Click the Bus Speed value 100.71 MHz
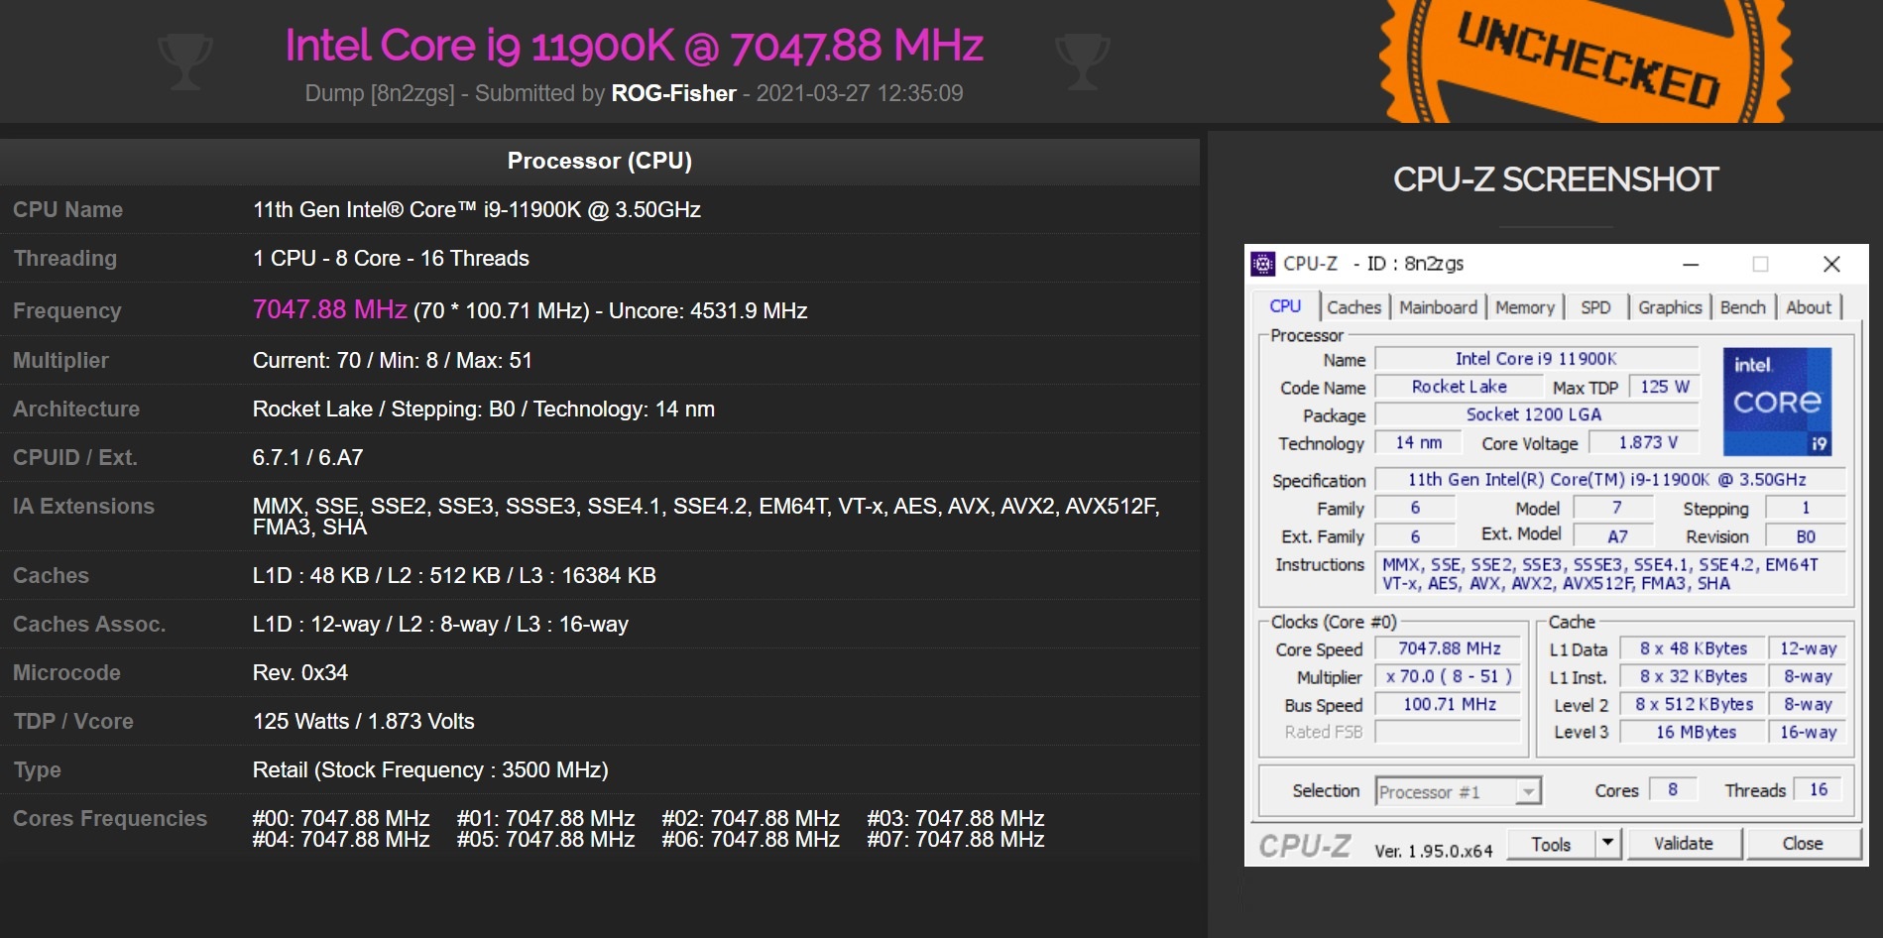Viewport: 1883px width, 938px height. (x=1449, y=704)
